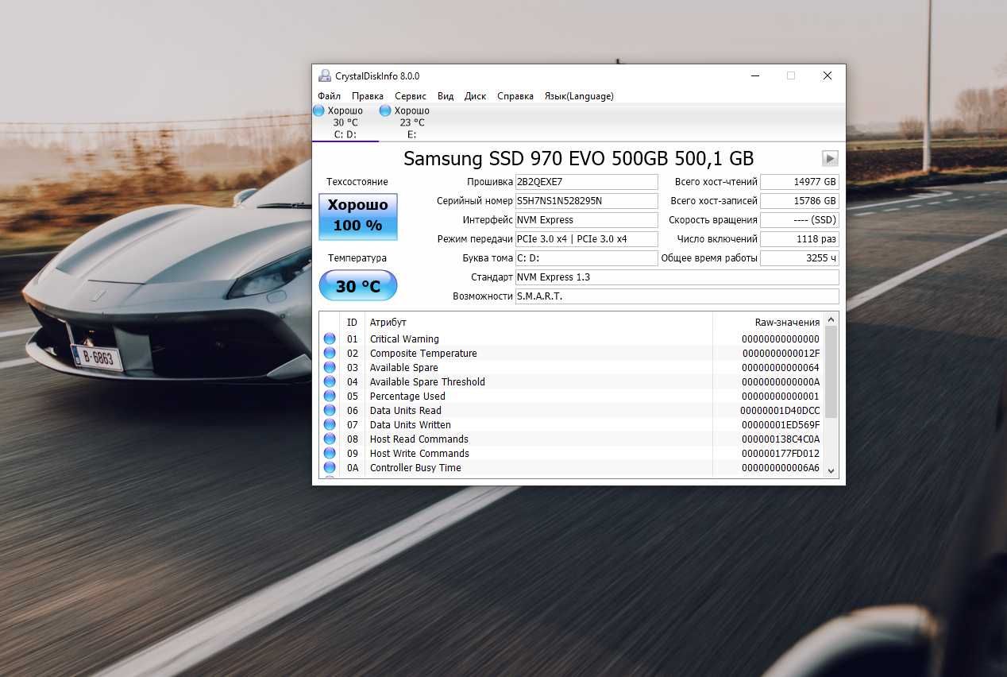Image resolution: width=1007 pixels, height=677 pixels.
Task: Select the E: disk tab at 23 °C
Action: pyautogui.click(x=411, y=122)
